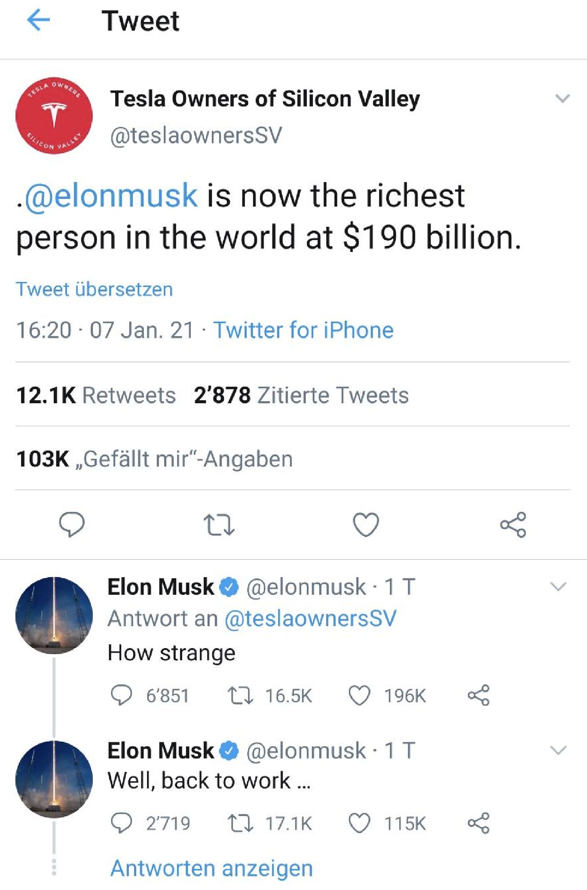This screenshot has height=890, width=587.
Task: Reply to "Well, back to work" tweet
Action: click(x=122, y=823)
